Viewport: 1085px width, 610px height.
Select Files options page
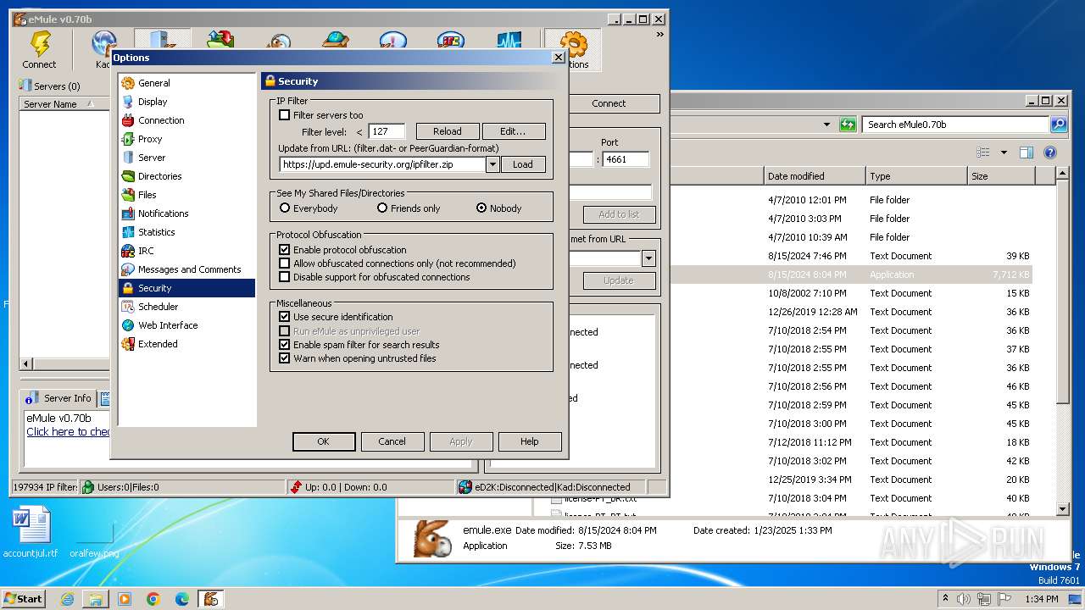point(147,195)
